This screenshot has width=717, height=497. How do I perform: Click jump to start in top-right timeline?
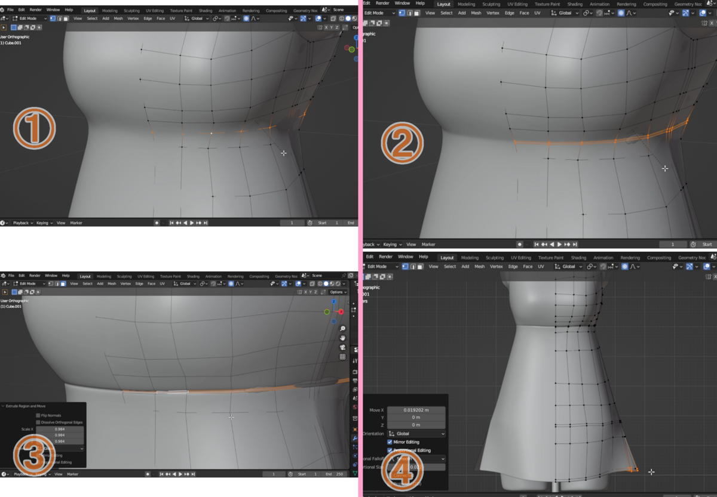click(536, 244)
